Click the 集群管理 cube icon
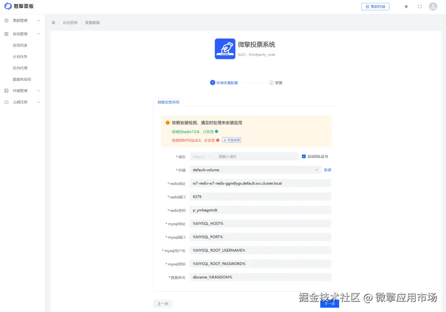 coord(7,21)
